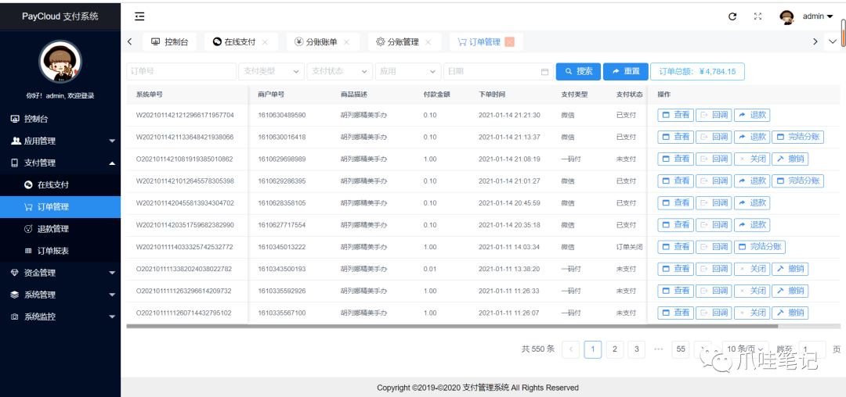Open the 应用 dropdown

pos(408,71)
